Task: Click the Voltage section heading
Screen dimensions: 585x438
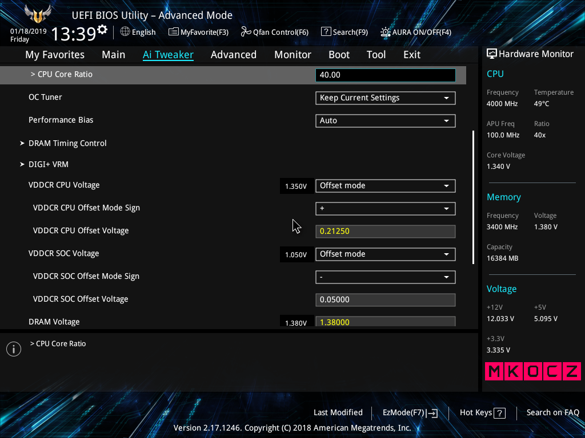Action: click(502, 289)
